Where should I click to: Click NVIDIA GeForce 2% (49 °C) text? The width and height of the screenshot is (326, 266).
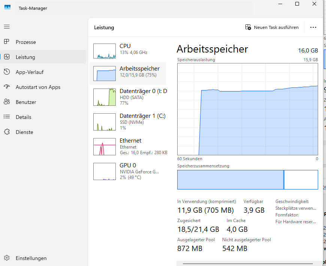click(139, 174)
